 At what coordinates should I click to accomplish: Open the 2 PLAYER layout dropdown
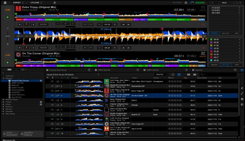[36, 3]
